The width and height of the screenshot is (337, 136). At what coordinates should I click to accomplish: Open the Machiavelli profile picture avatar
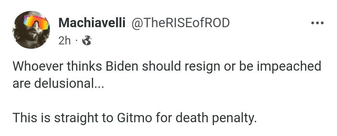pyautogui.click(x=31, y=30)
